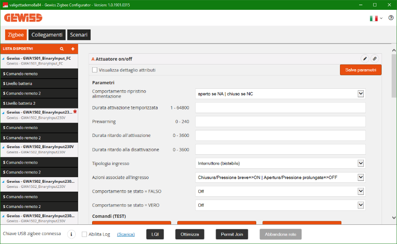Click scroll up arrow of main panel

[x=394, y=50]
